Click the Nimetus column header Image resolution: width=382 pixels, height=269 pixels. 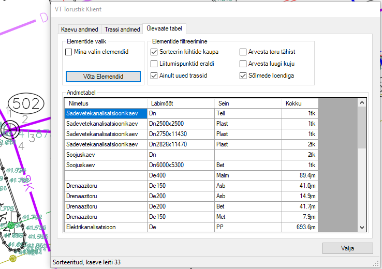click(x=106, y=103)
